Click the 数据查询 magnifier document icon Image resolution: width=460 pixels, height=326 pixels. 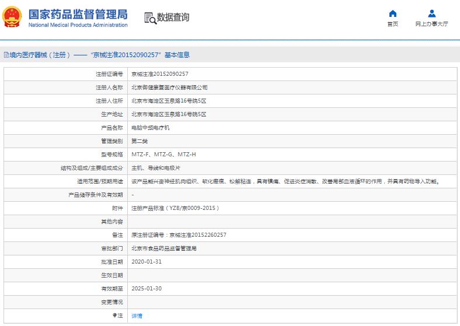150,18
